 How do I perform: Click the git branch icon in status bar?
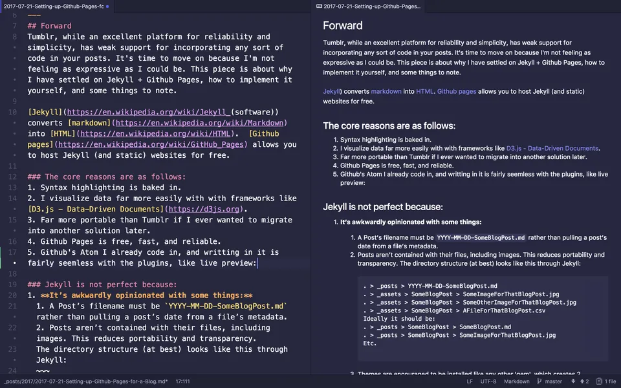pyautogui.click(x=539, y=382)
